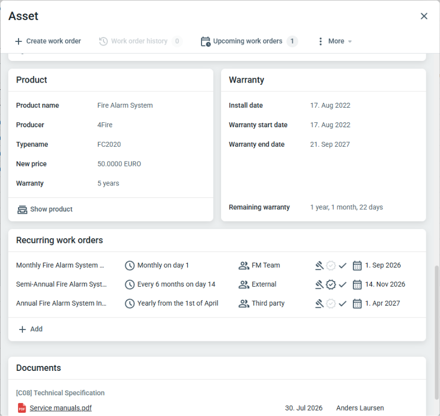The width and height of the screenshot is (440, 416).
Task: Click the Fire Alarm System product name value
Action: pos(125,105)
